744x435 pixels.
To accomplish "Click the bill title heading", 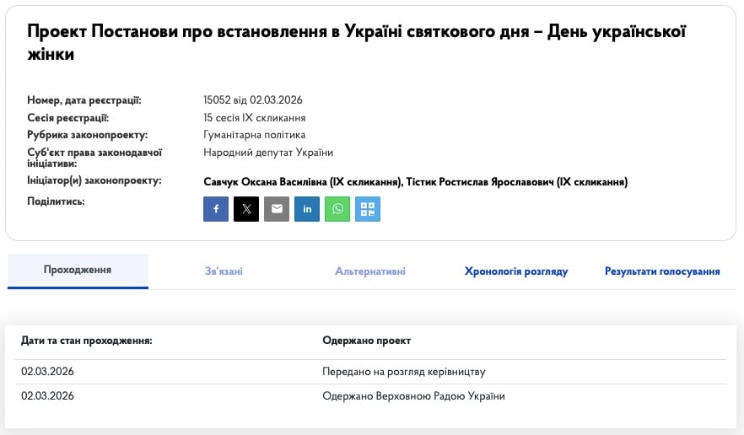I will [x=356, y=42].
